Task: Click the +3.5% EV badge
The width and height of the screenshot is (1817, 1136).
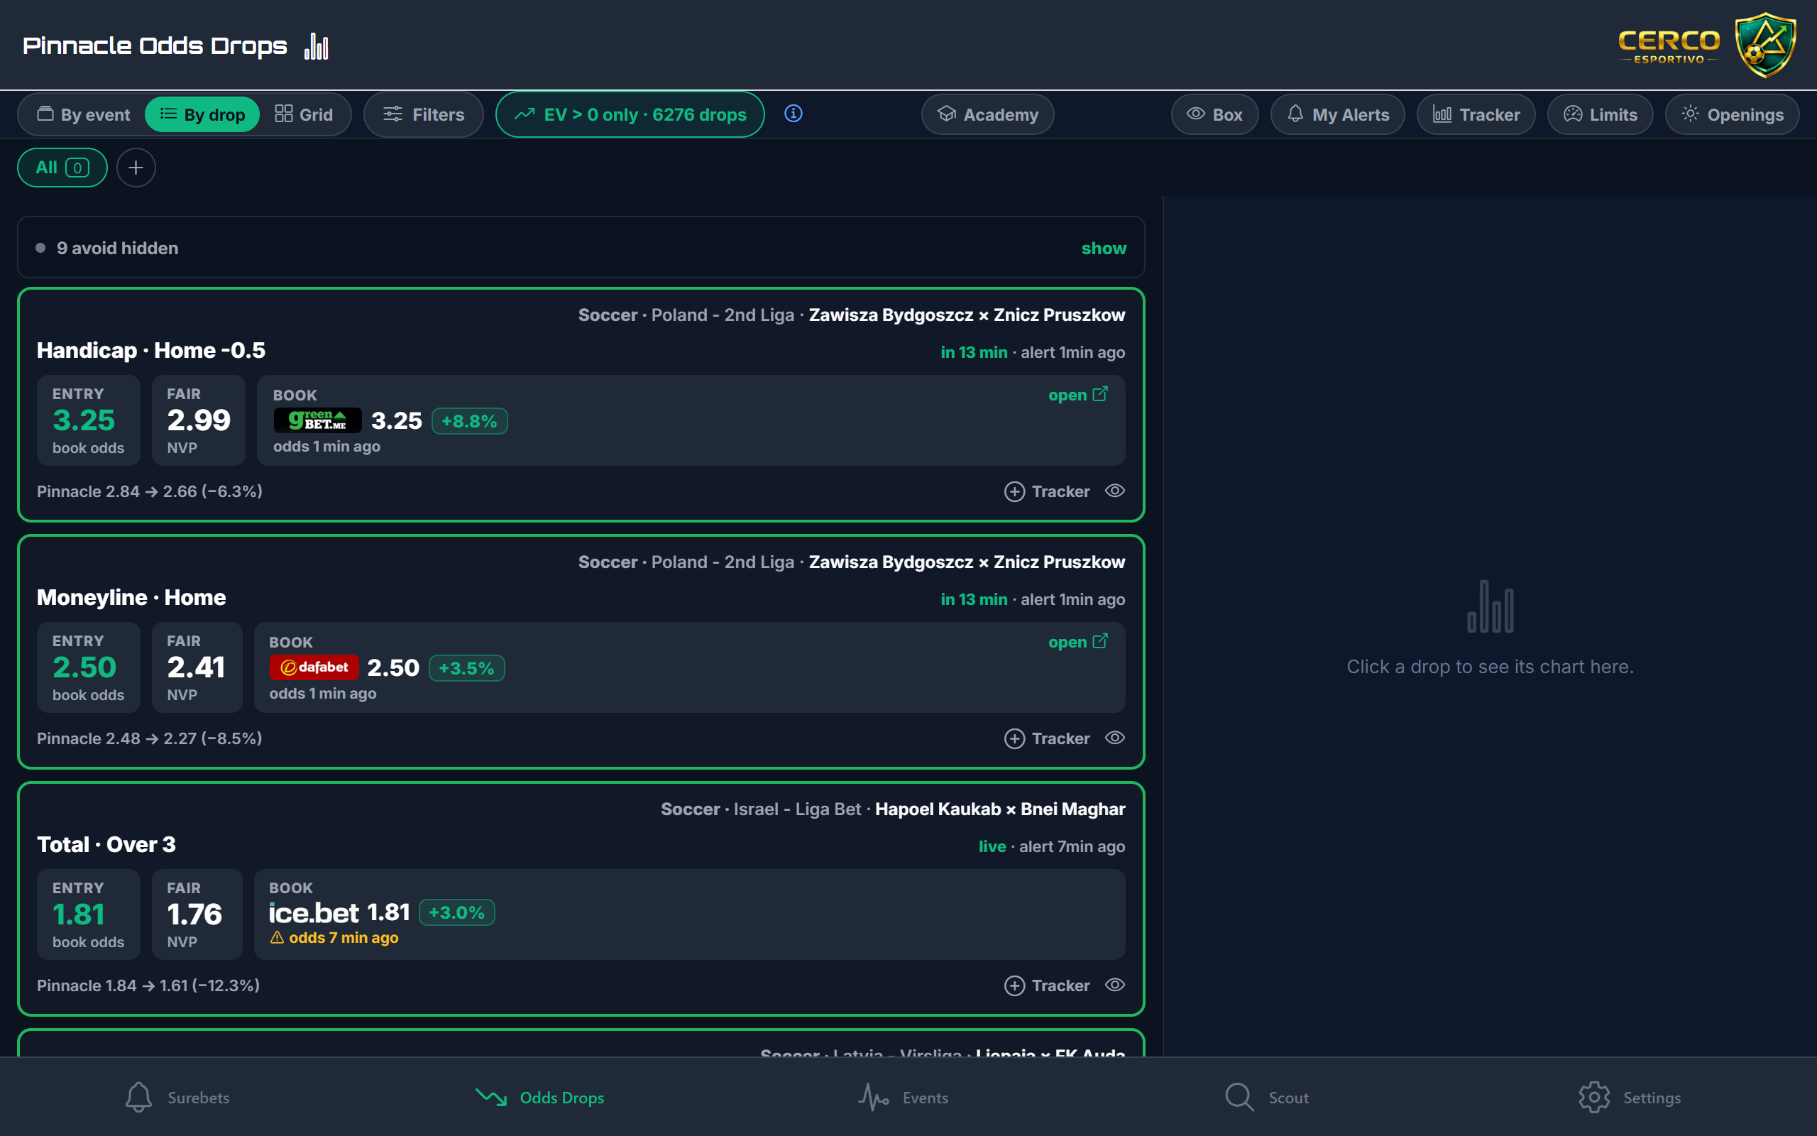Action: 466,668
